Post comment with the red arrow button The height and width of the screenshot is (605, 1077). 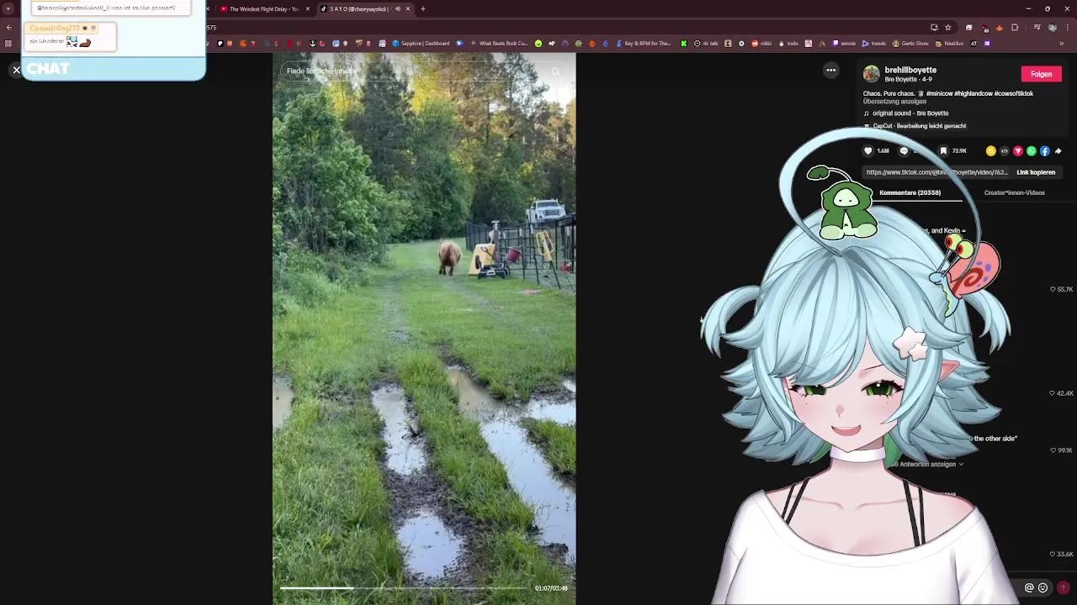pyautogui.click(x=1064, y=588)
